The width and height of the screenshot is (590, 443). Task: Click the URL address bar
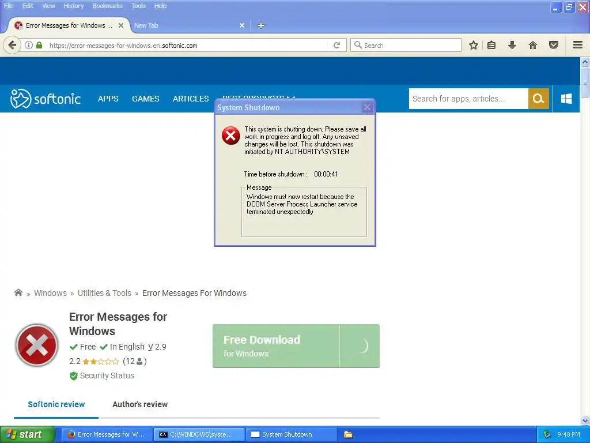coord(188,45)
